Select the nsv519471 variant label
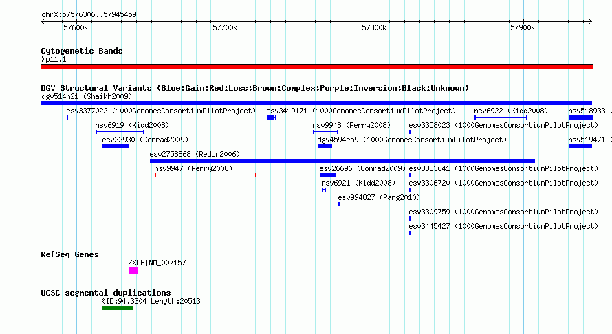Screen dimensions: 612x334 point(589,140)
